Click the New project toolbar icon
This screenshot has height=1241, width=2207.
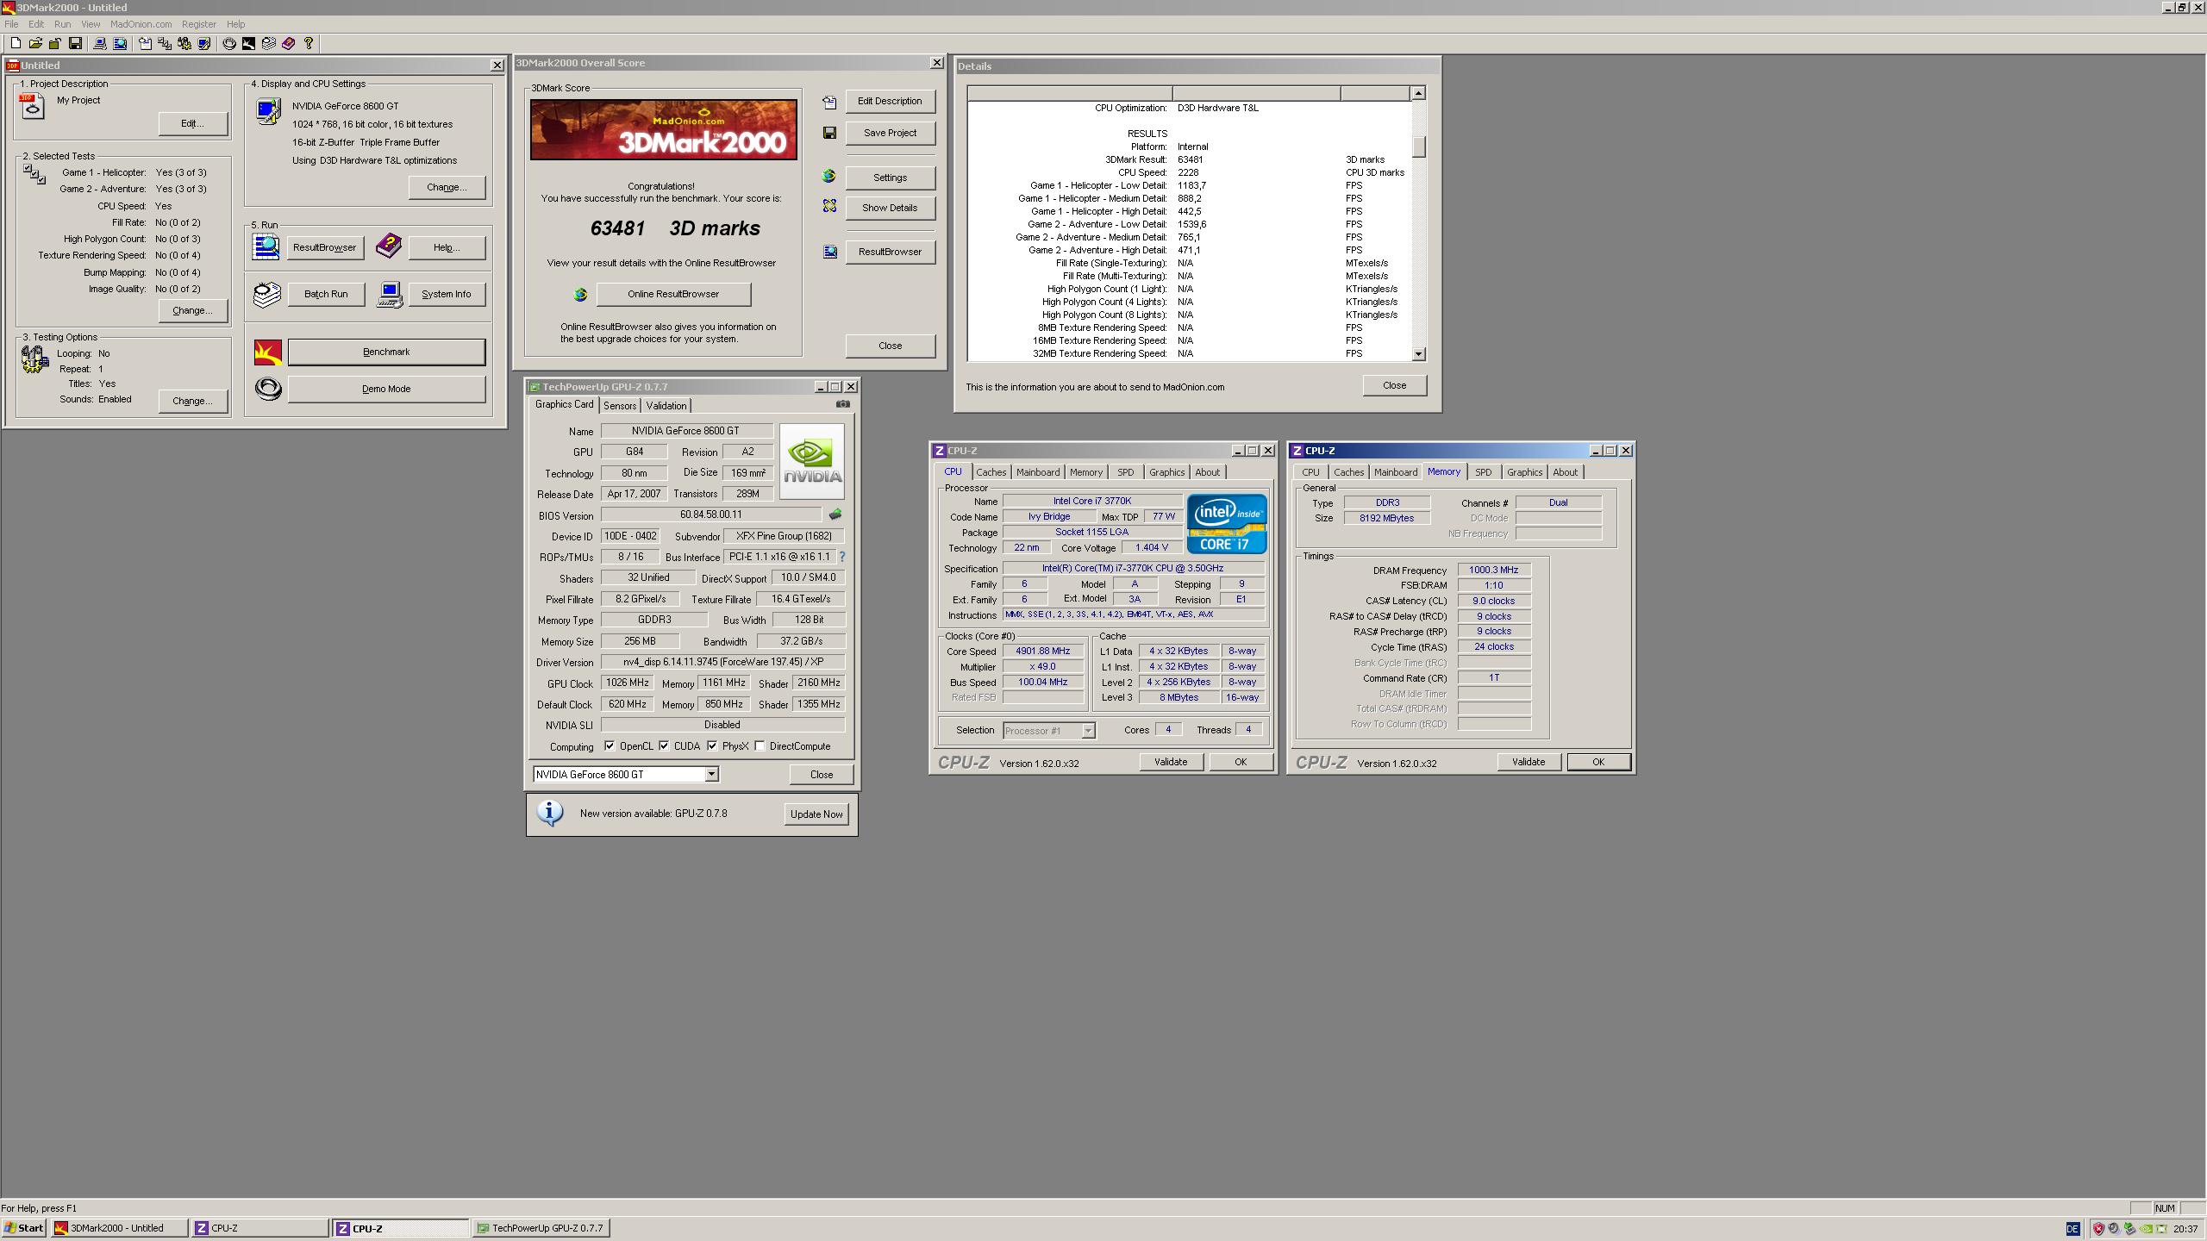coord(16,43)
